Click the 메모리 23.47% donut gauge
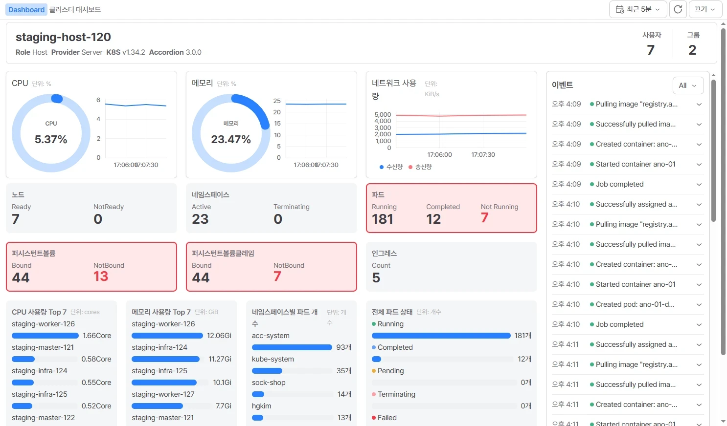 tap(231, 133)
